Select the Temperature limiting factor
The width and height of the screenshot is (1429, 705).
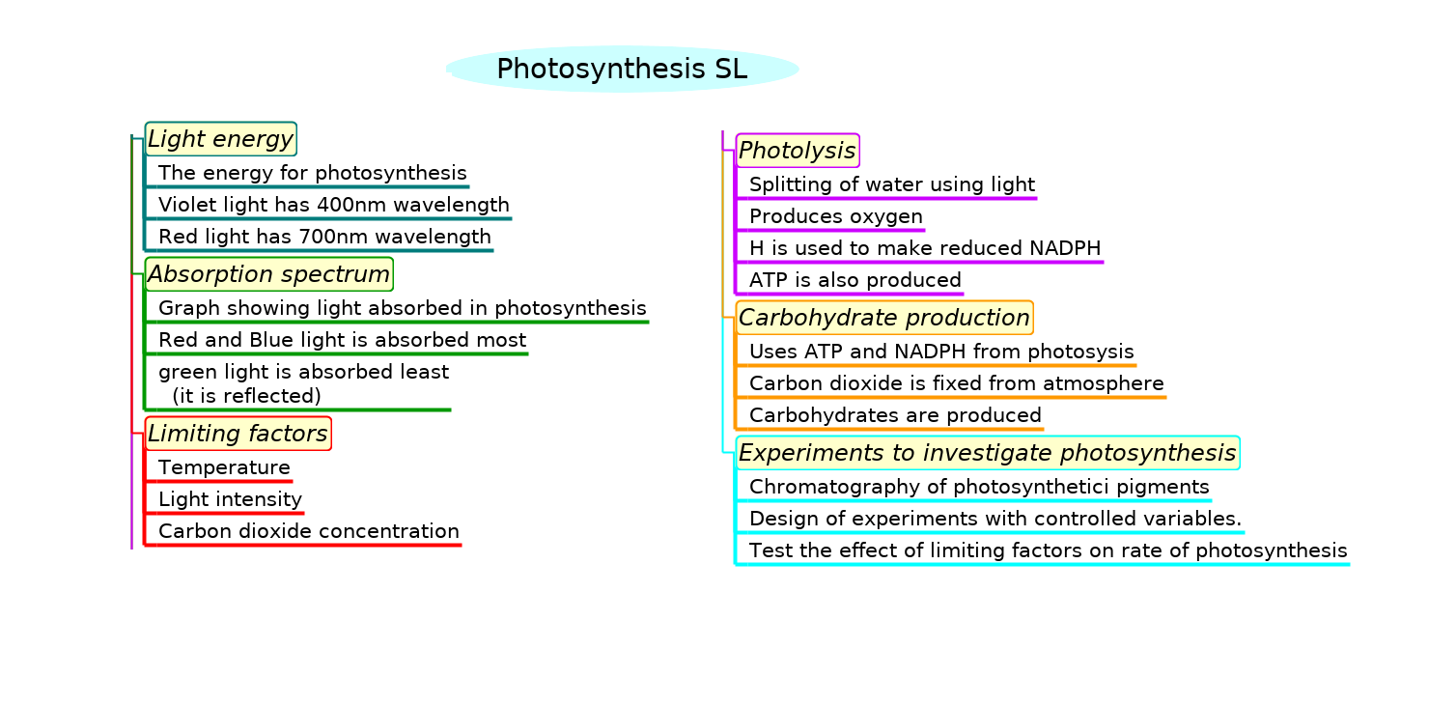(x=224, y=467)
